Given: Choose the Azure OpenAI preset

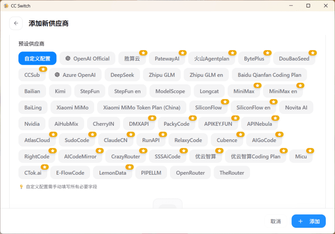Looking at the screenshot, I should coord(75,75).
